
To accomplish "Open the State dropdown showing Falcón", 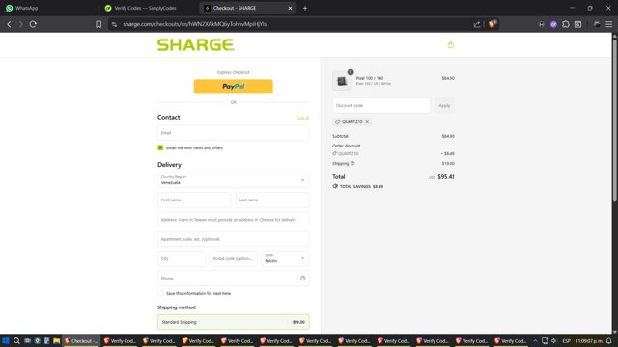I will (x=285, y=259).
